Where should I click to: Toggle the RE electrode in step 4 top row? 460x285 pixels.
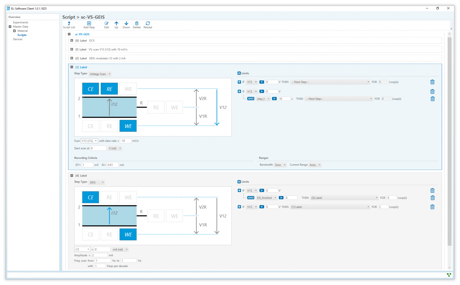110,197
